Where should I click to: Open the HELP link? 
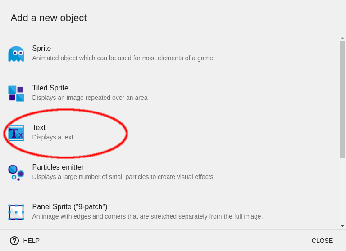click(32, 241)
